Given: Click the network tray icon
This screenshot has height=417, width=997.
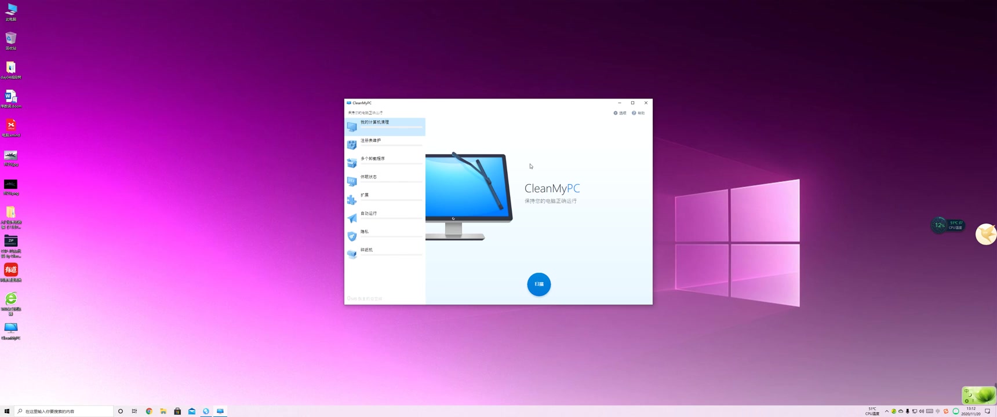Looking at the screenshot, I should (915, 411).
